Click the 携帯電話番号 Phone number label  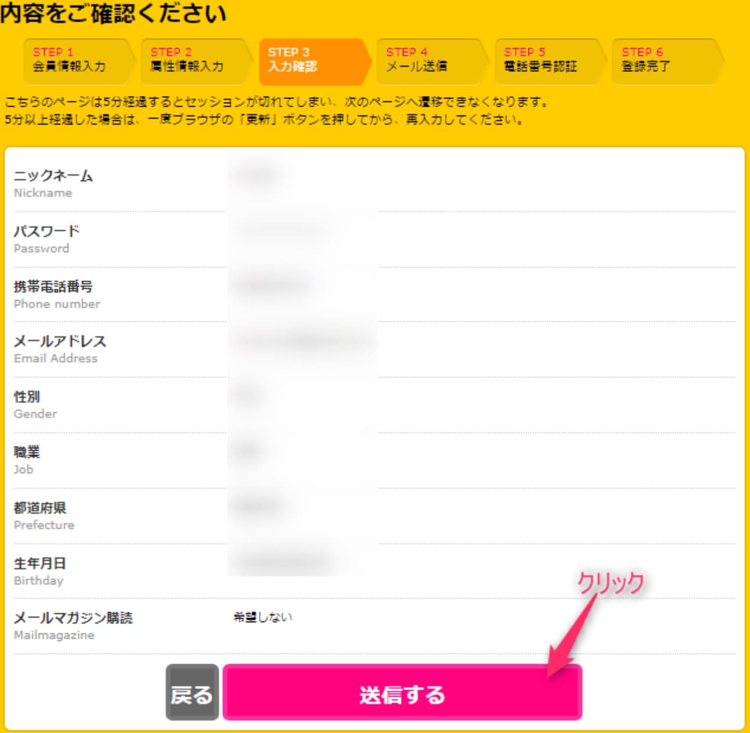(57, 295)
